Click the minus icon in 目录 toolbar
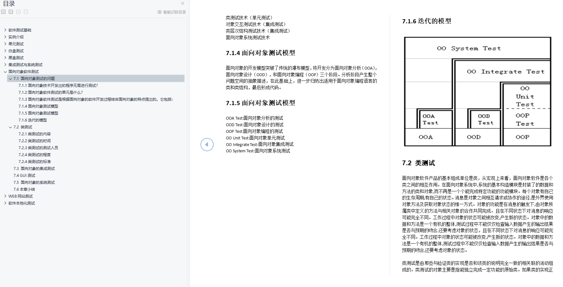Screen dimensions: 563x287 click(26, 11)
